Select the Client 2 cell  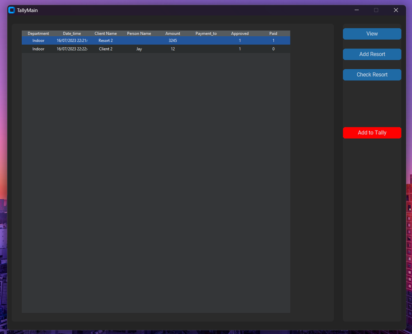(x=106, y=49)
